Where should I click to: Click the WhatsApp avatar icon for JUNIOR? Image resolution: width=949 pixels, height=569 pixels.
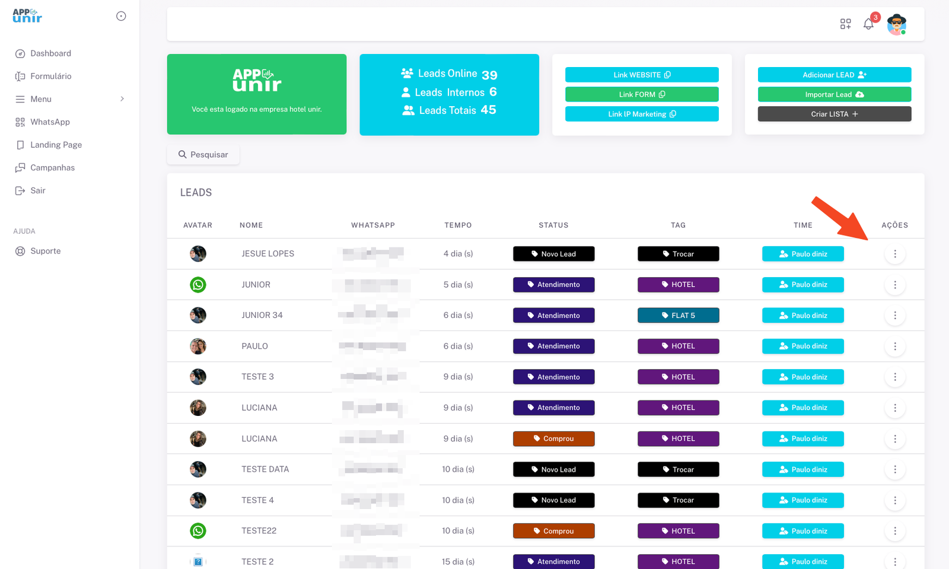pos(198,285)
